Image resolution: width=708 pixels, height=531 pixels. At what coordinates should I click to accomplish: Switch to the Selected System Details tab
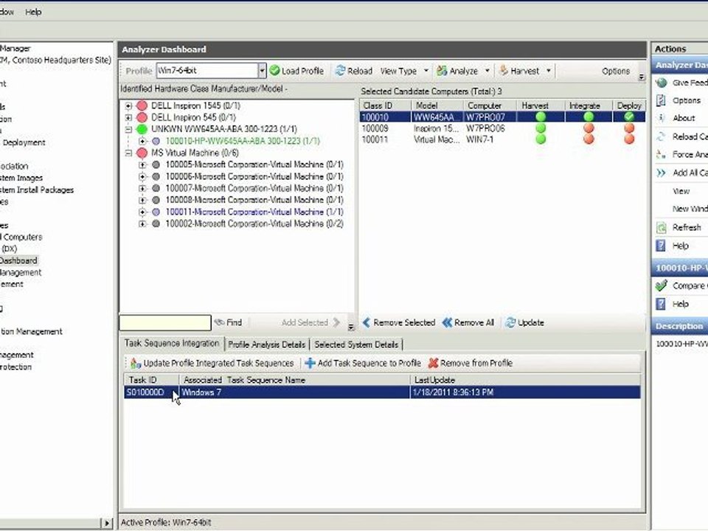pos(356,344)
